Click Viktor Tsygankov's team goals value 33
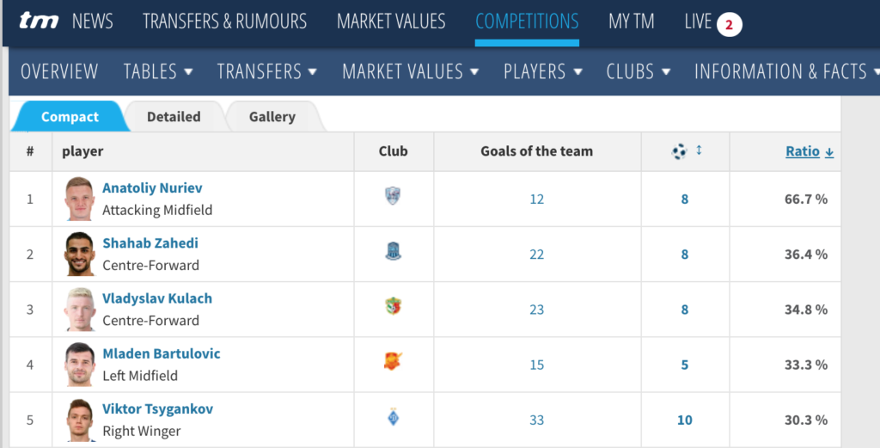880x448 pixels. coord(537,420)
